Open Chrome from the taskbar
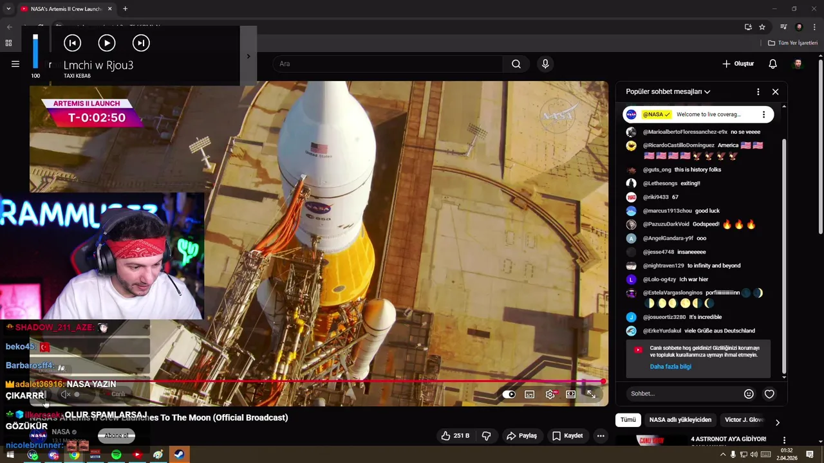The image size is (824, 463). point(74,455)
